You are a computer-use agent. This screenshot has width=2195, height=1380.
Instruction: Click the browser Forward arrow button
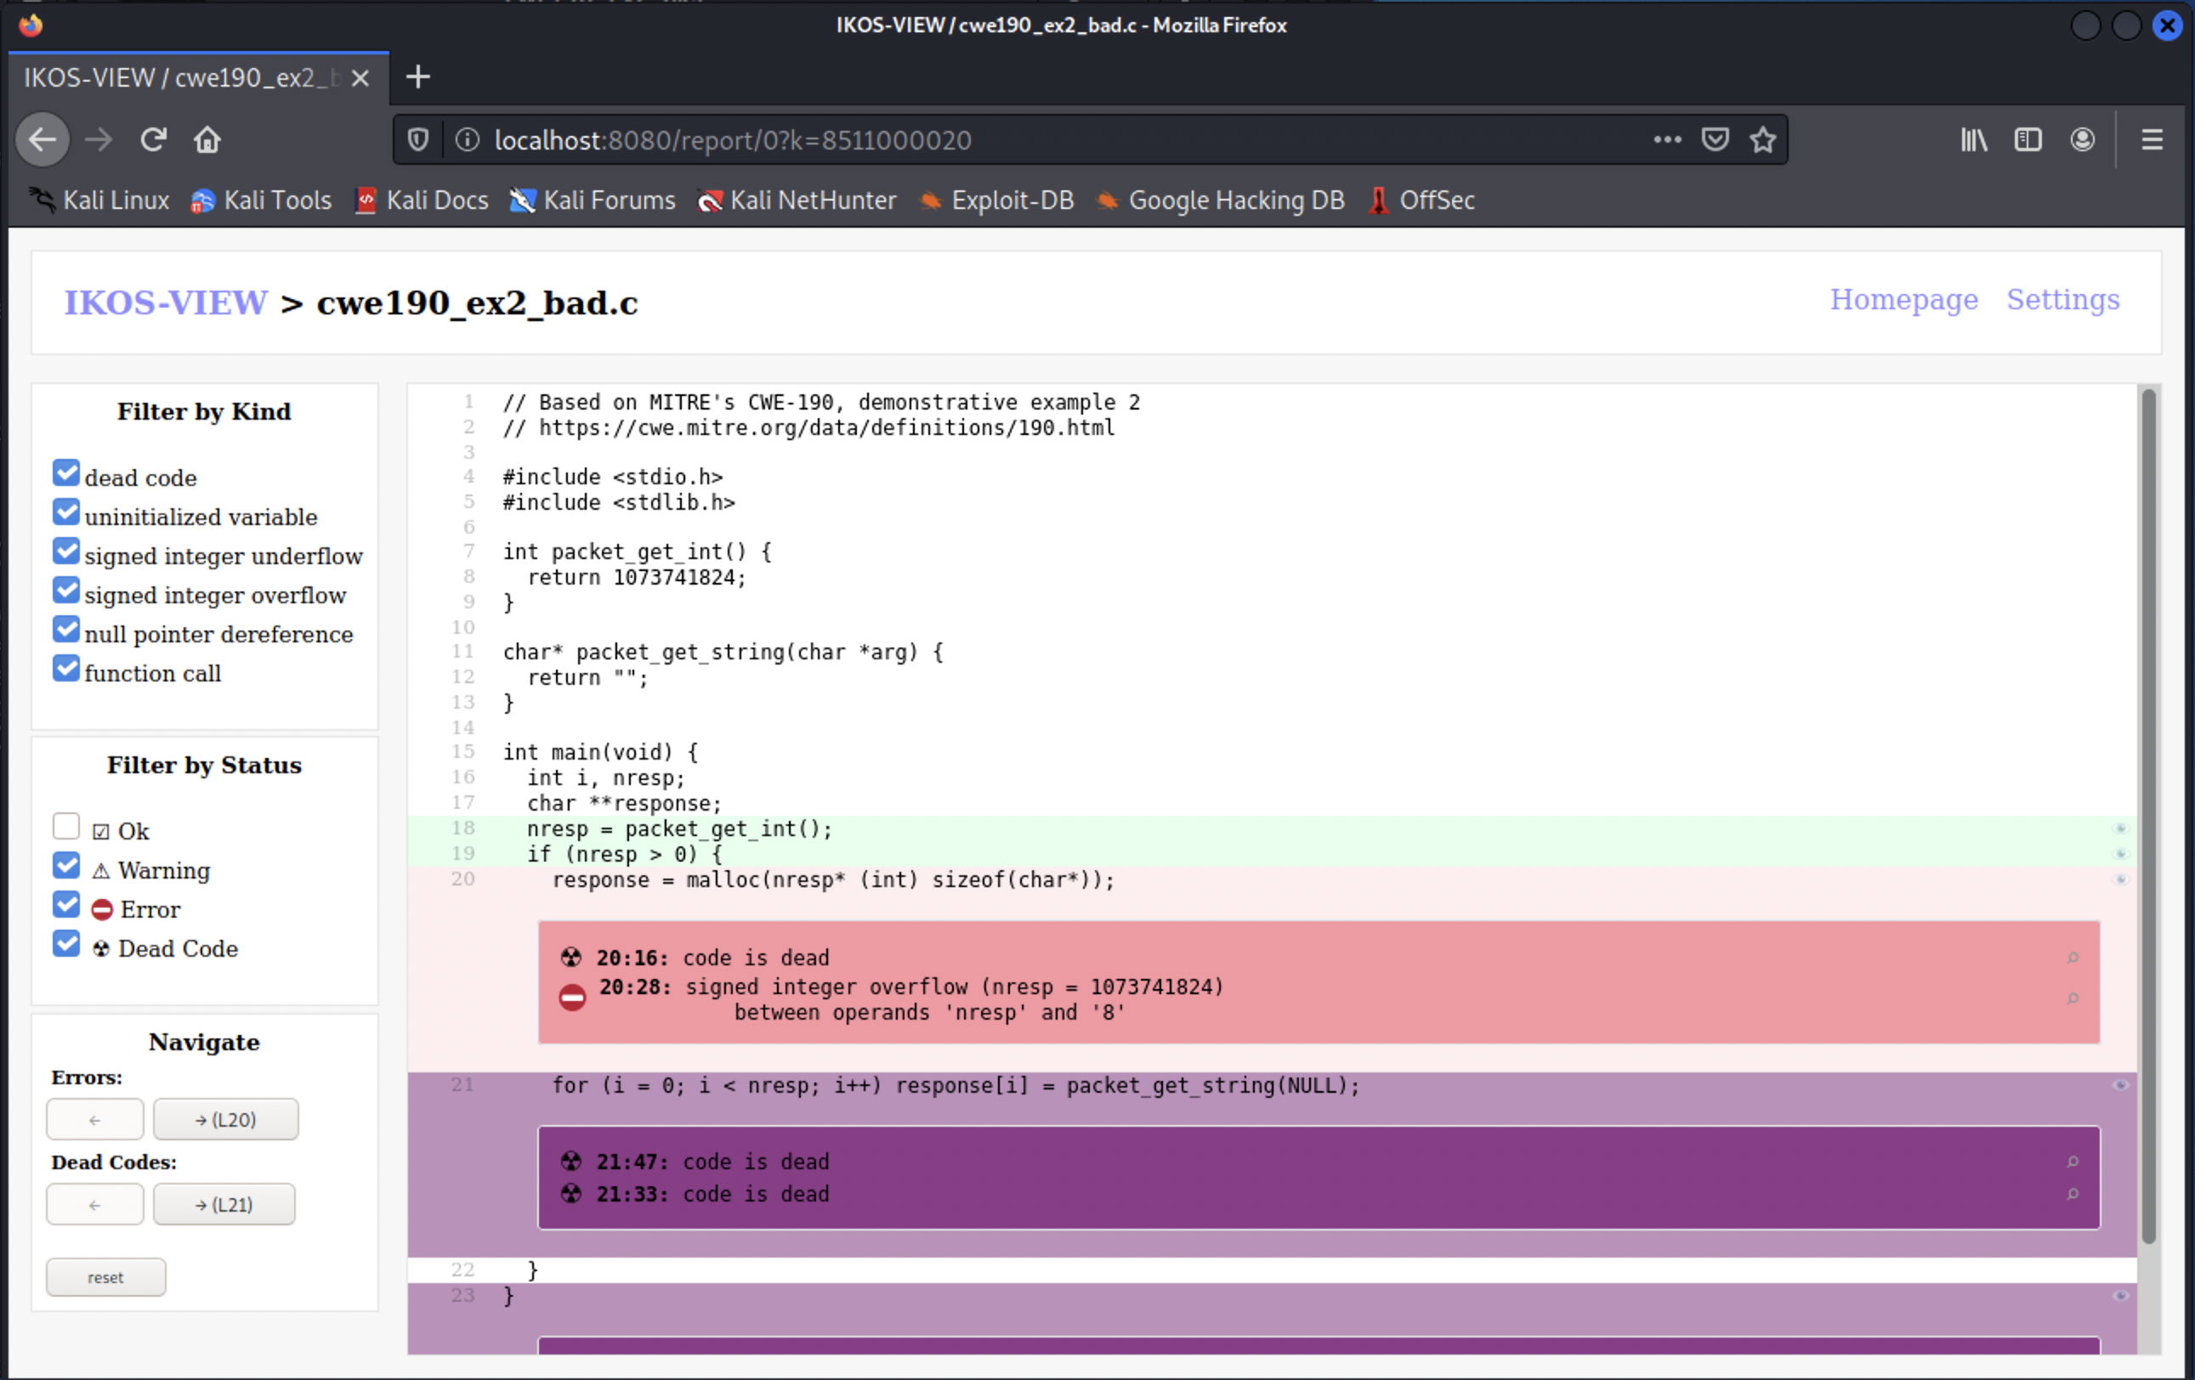pos(99,139)
